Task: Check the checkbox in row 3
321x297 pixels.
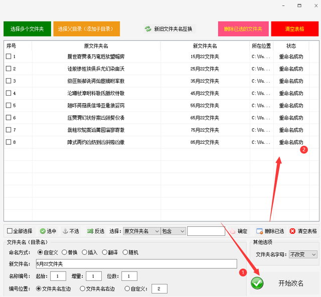Action: [9, 81]
